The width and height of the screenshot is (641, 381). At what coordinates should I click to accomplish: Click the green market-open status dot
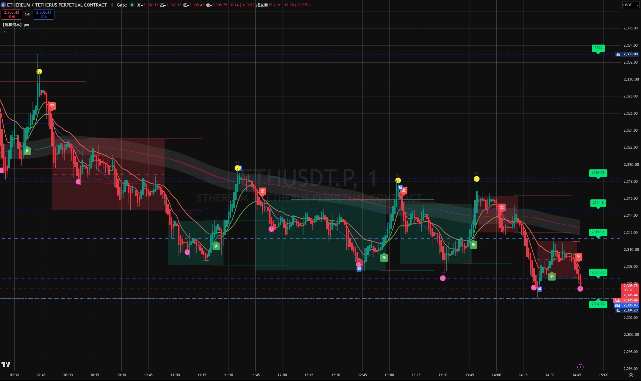[x=132, y=5]
